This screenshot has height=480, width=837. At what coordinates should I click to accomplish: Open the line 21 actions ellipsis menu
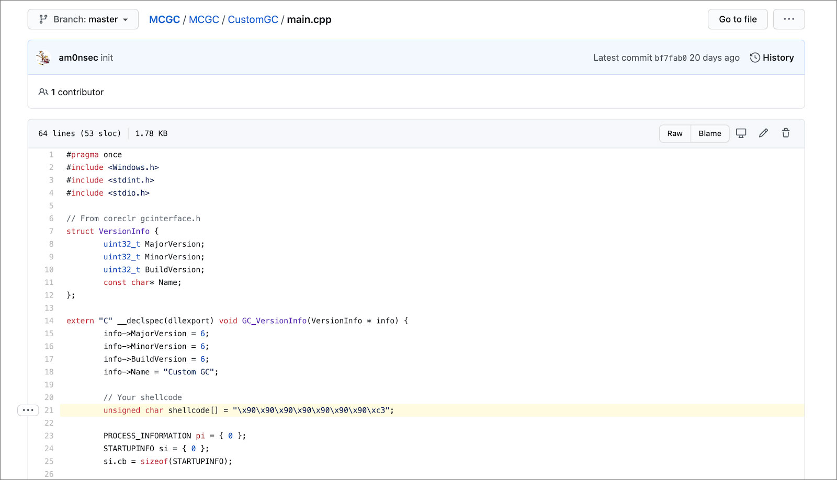[x=28, y=410]
